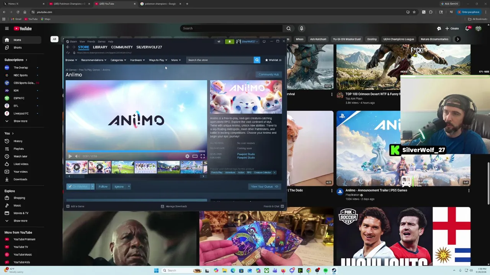490x275 pixels.
Task: Click the Ignore button for Aniimo
Action: click(119, 186)
